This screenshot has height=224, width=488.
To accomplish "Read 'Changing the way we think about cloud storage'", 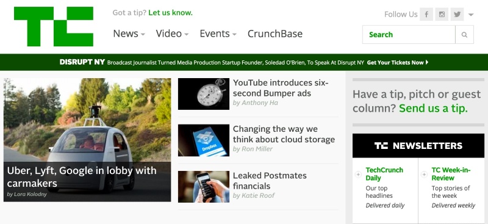I will (284, 134).
